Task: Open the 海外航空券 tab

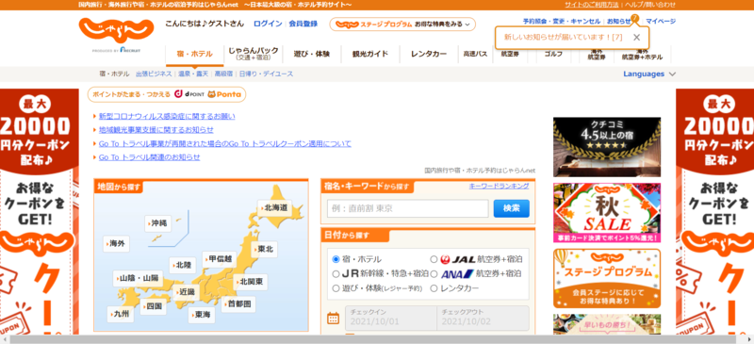Action: [597, 54]
